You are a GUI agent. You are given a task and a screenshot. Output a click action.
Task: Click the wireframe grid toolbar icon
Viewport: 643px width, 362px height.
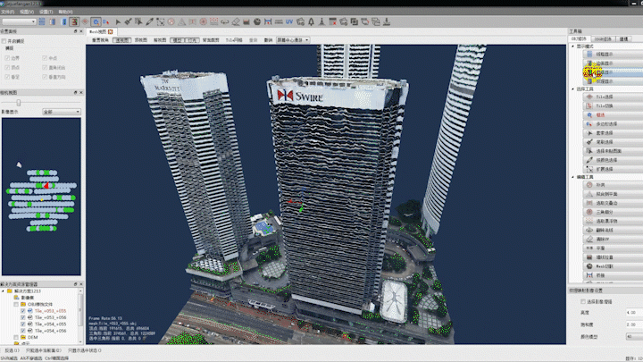42,21
